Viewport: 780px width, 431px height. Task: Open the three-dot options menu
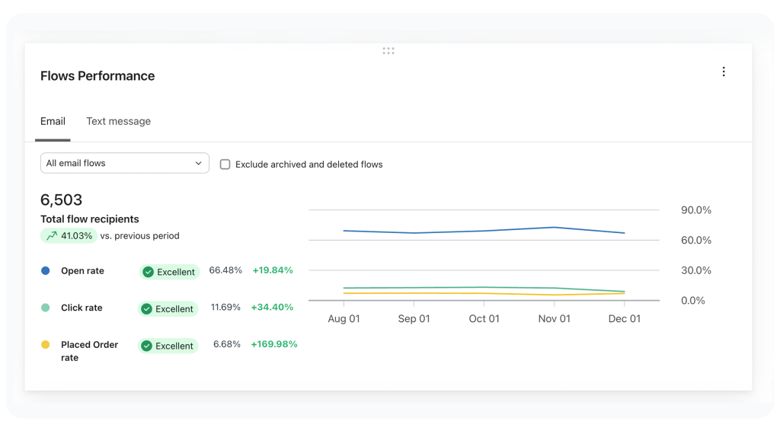(x=724, y=72)
